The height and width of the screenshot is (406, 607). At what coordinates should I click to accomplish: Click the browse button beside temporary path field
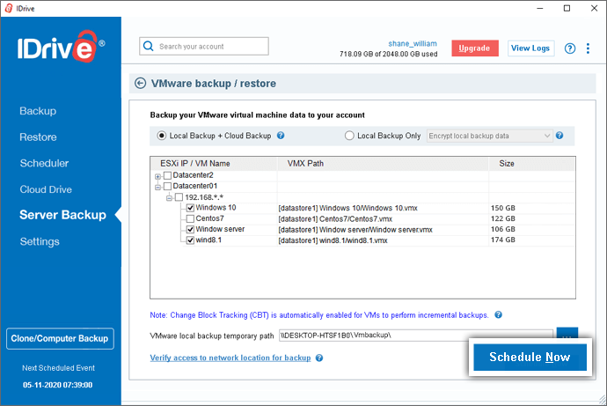point(567,333)
